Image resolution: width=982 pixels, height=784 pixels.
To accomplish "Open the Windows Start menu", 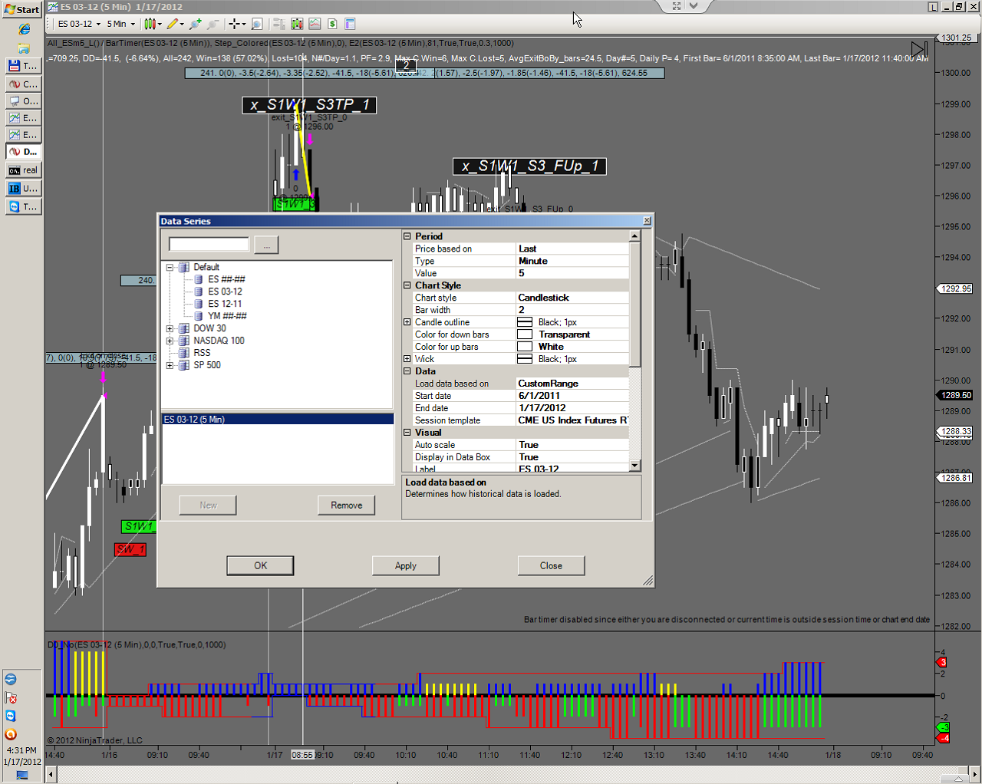I will [21, 9].
